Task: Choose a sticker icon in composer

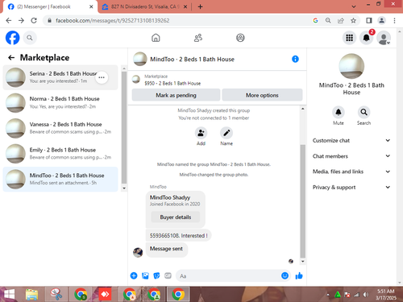Action: point(156,275)
